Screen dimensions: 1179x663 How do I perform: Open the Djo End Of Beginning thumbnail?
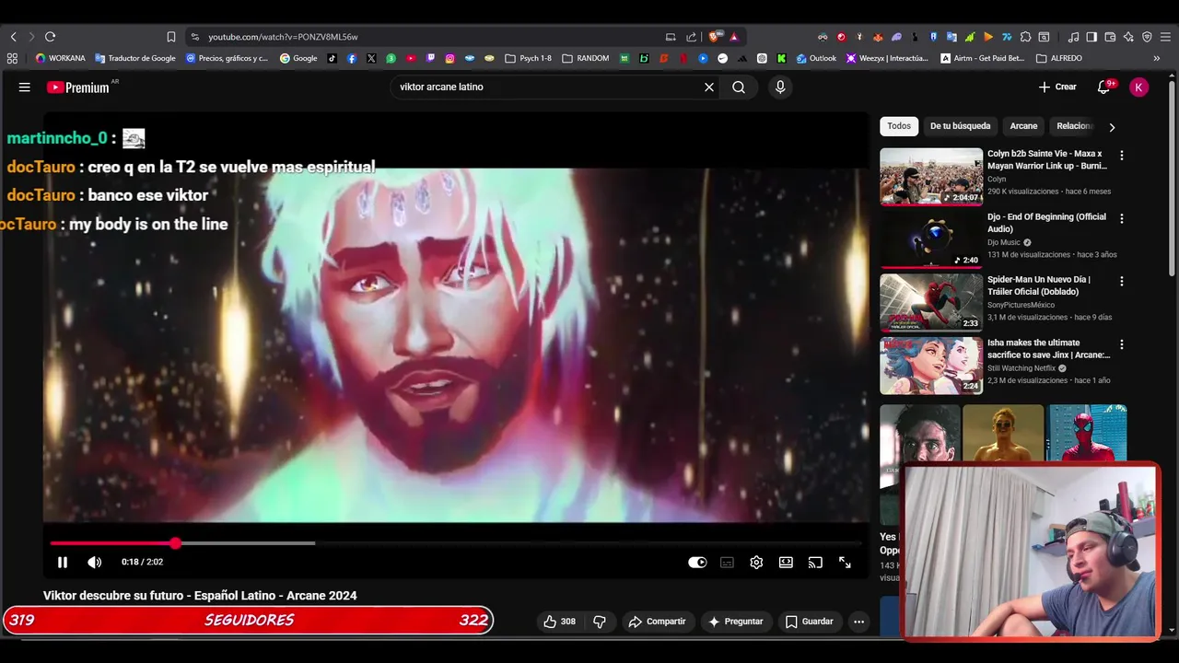coord(931,239)
